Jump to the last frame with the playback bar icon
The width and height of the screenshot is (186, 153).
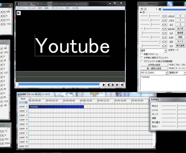click(x=122, y=85)
